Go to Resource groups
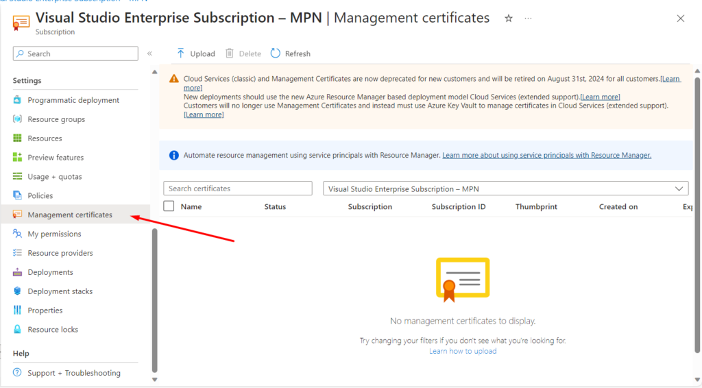The width and height of the screenshot is (702, 388). point(56,119)
